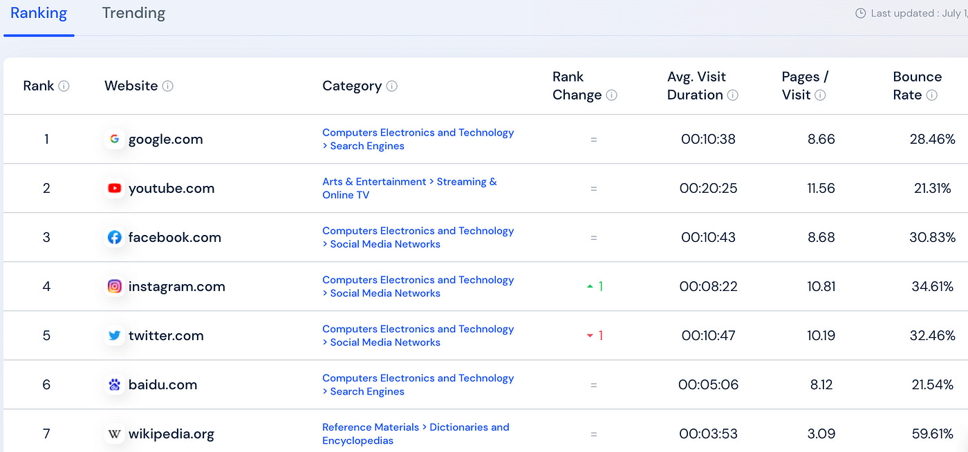This screenshot has width=968, height=452.
Task: Click the Search Engines category link for google.com
Action: point(418,139)
